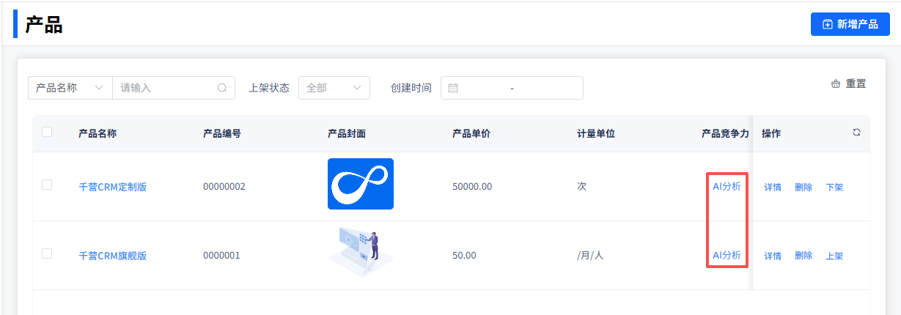This screenshot has height=315, width=901.
Task: Toggle the select-all checkbox in table header
Action: click(x=47, y=132)
